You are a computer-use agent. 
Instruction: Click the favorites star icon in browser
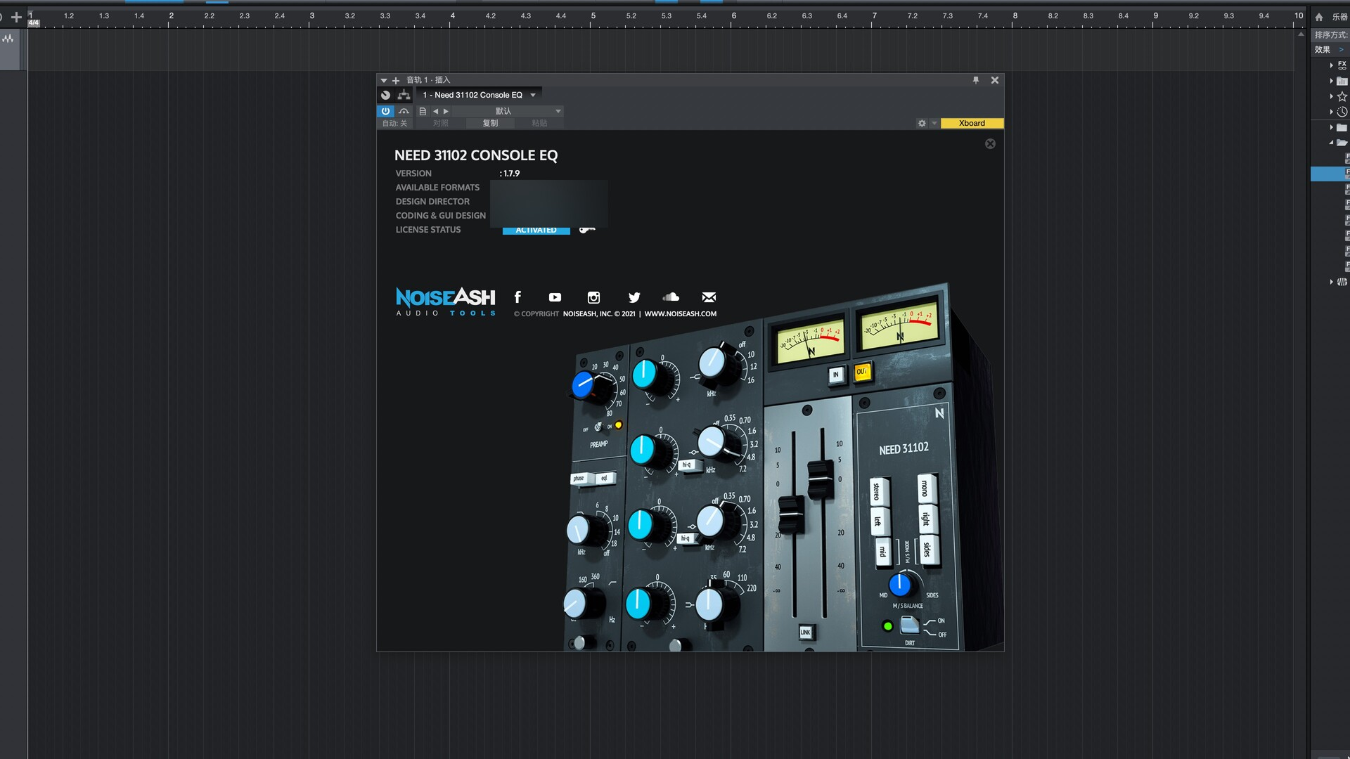pyautogui.click(x=1342, y=96)
